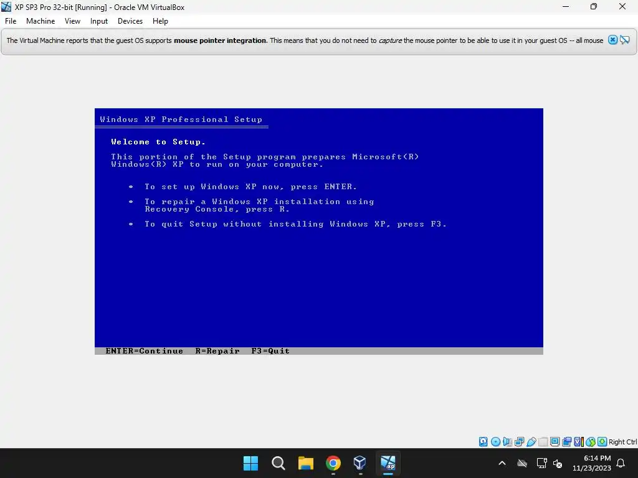Close the VirtualBox VM window

(622, 6)
